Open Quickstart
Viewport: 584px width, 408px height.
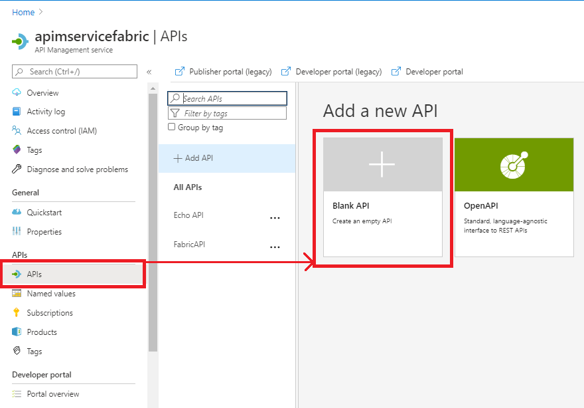(44, 213)
